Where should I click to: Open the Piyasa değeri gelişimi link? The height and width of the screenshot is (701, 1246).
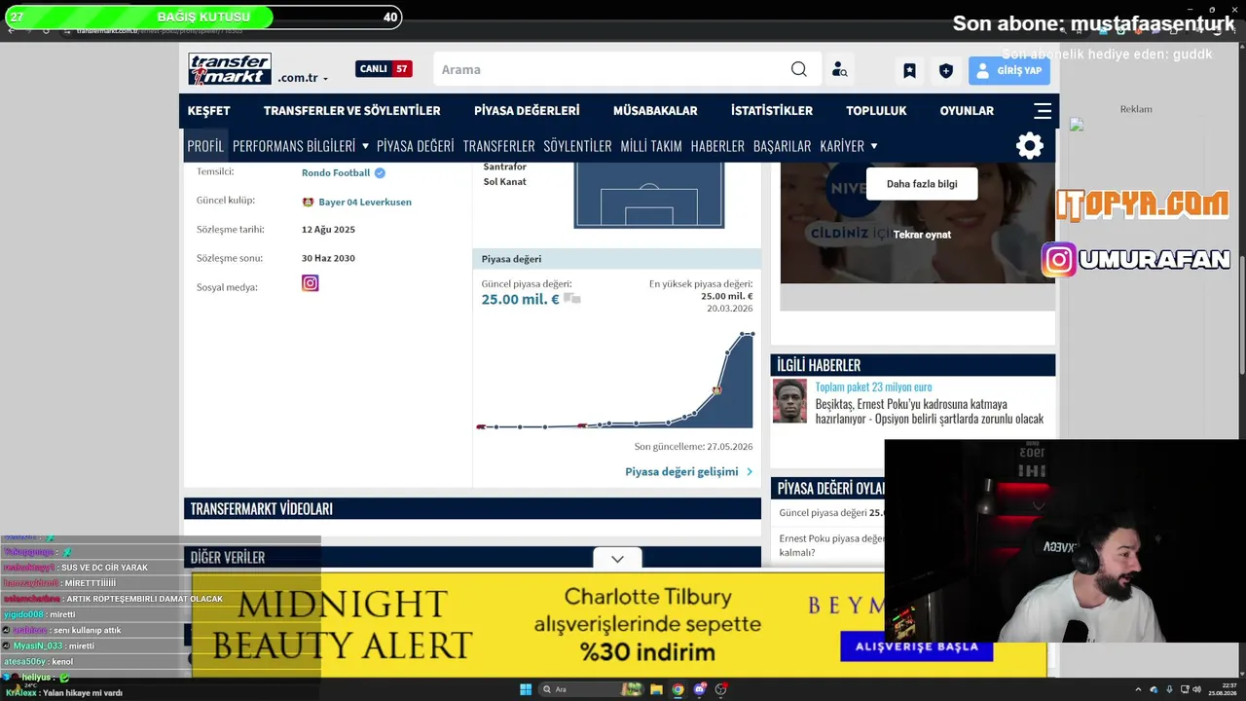pos(689,472)
